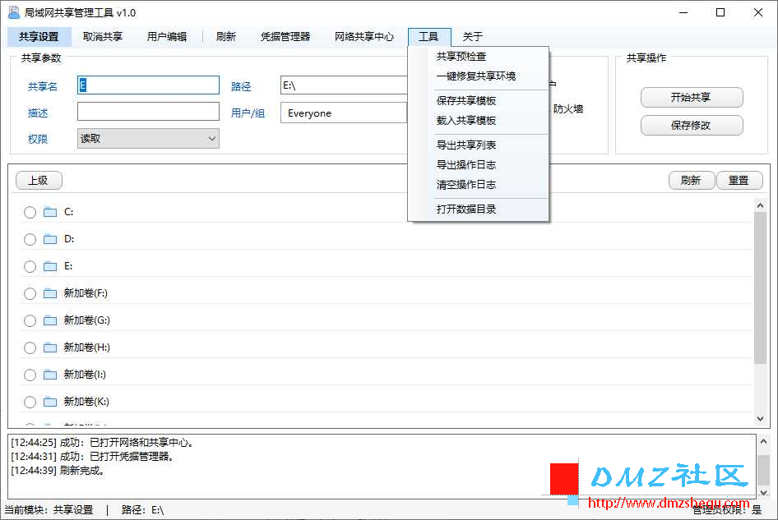Click the 开始共享 button
The width and height of the screenshot is (778, 520).
pyautogui.click(x=692, y=98)
